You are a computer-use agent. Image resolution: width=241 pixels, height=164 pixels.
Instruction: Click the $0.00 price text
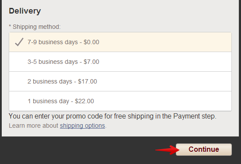[x=91, y=42]
